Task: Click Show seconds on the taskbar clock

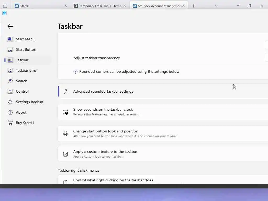Action: tap(163, 112)
